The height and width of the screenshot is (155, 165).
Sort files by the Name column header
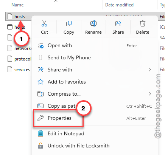(17, 5)
